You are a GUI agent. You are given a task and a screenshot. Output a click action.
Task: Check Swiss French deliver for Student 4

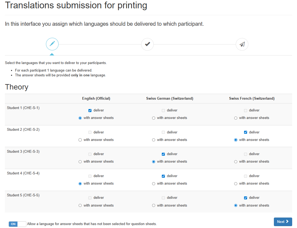(245, 176)
